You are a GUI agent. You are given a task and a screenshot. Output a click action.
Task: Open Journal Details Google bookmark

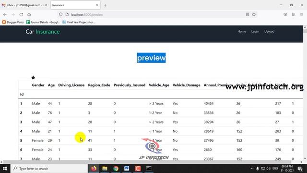[x=43, y=22]
